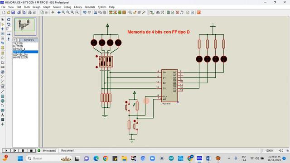Viewport: 290px width, 163px height.
Task: Pause the simulation
Action: 23,151
